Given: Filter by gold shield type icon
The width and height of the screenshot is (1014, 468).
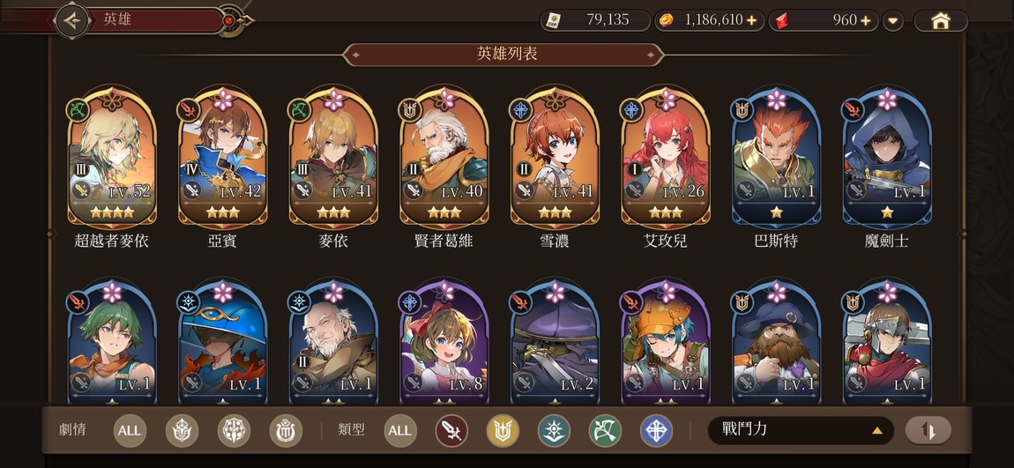Looking at the screenshot, I should pyautogui.click(x=503, y=430).
